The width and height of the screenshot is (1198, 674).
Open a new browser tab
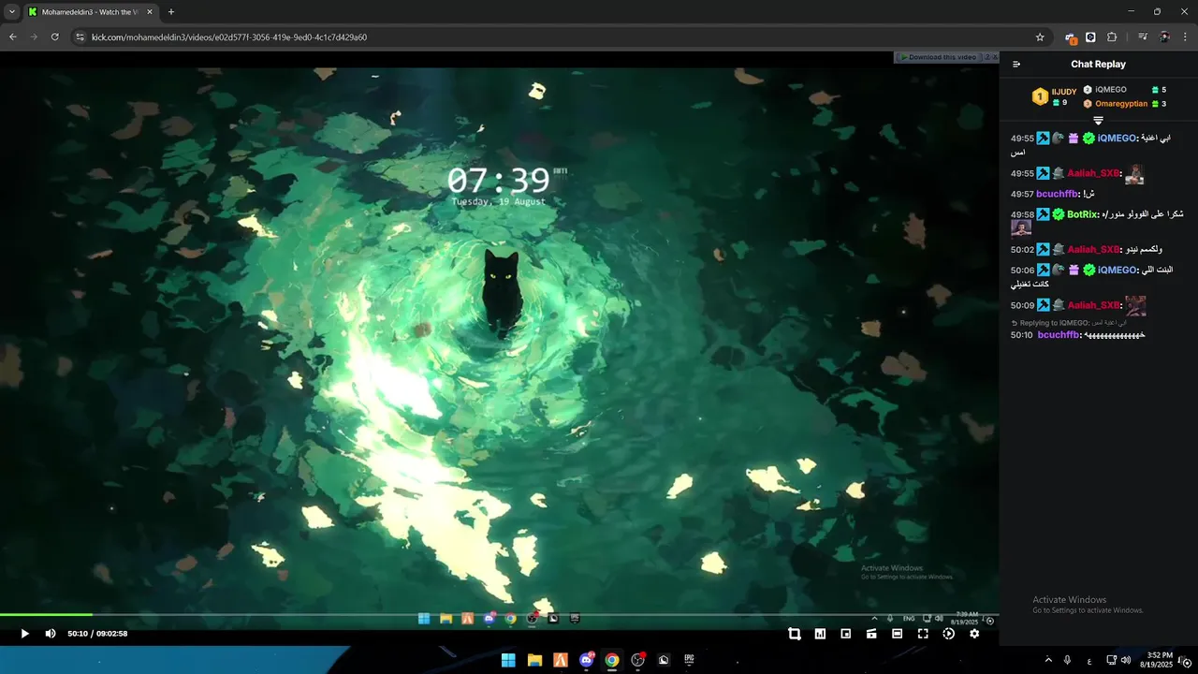coord(171,12)
